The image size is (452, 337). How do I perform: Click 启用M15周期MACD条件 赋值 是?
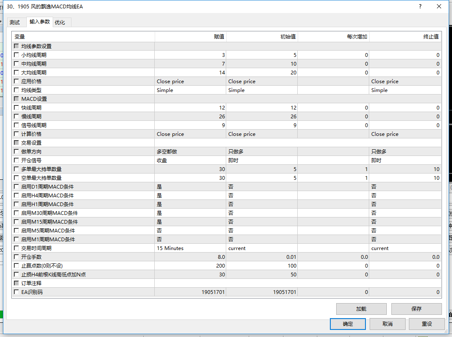click(190, 222)
